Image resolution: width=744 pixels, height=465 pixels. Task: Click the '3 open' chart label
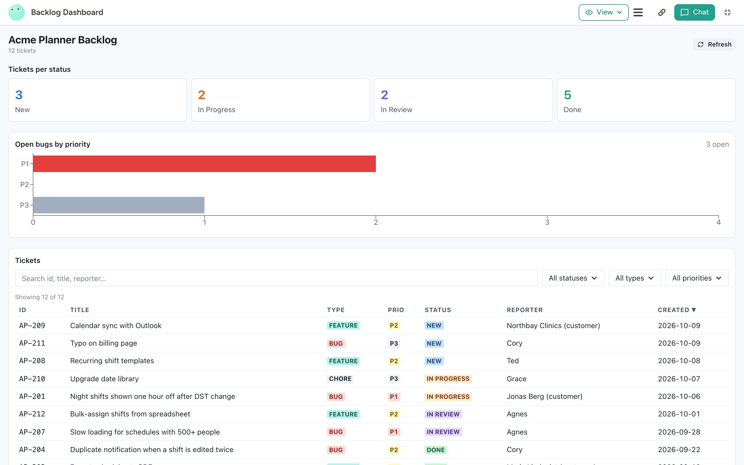pyautogui.click(x=717, y=144)
